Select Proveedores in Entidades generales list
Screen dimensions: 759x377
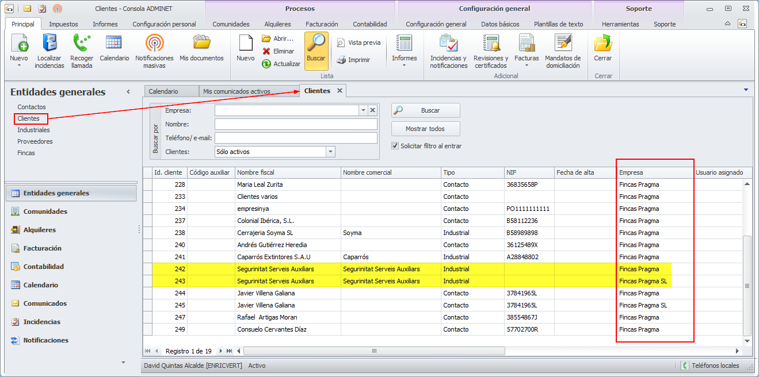35,141
